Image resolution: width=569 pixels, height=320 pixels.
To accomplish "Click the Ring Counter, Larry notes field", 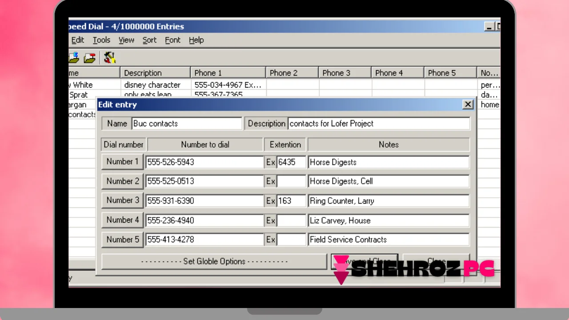I will (x=389, y=201).
